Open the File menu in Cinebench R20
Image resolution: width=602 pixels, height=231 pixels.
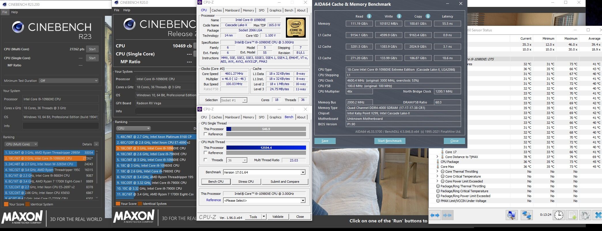(x=117, y=10)
